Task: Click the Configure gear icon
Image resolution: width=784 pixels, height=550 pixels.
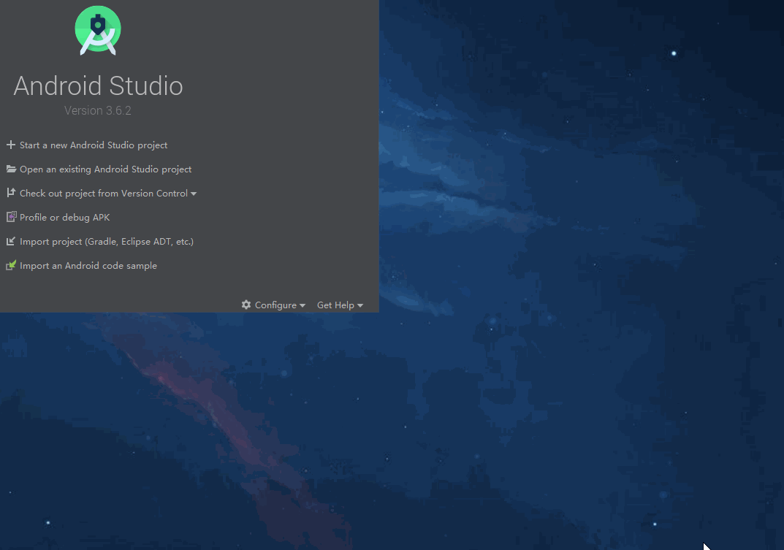Action: pyautogui.click(x=246, y=305)
